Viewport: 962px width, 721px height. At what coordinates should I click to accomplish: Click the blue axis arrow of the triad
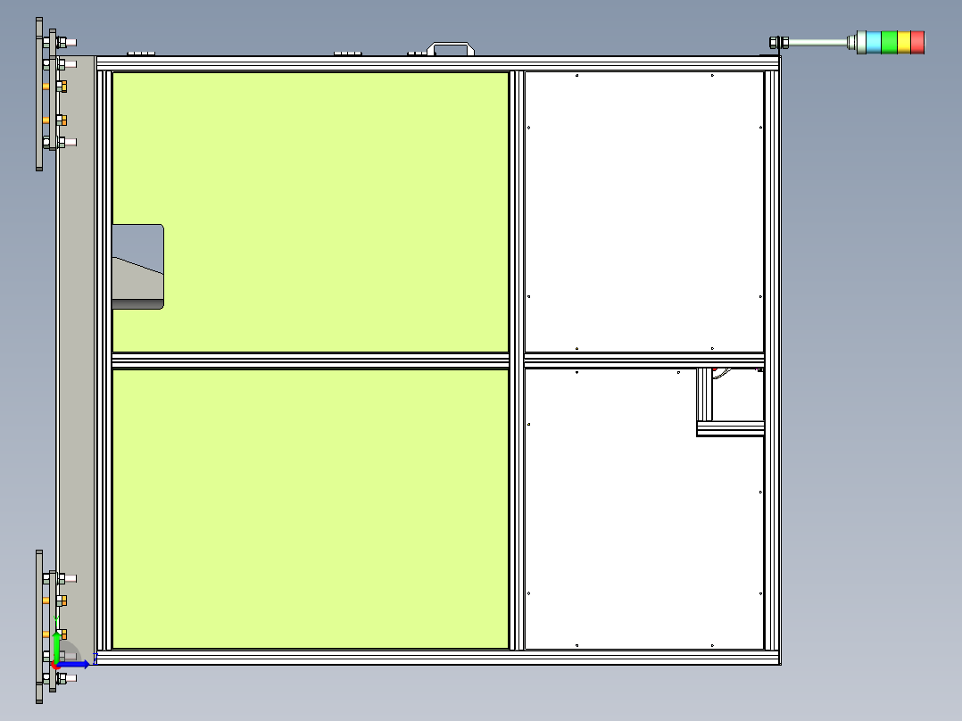coord(75,664)
